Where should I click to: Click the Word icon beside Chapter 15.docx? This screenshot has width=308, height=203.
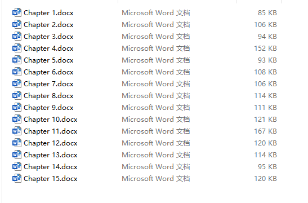[x=17, y=178]
